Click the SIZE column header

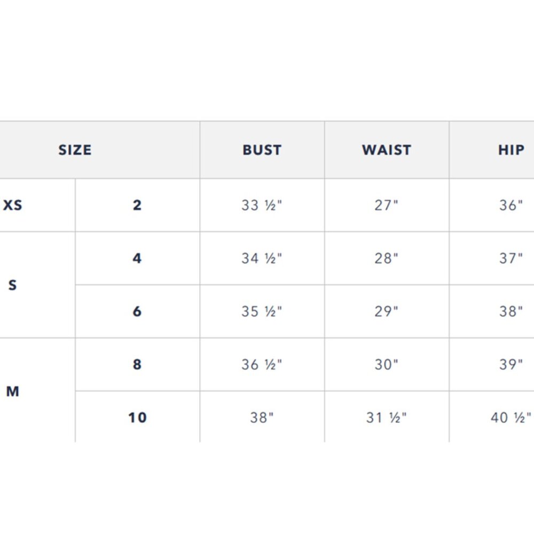(x=75, y=150)
